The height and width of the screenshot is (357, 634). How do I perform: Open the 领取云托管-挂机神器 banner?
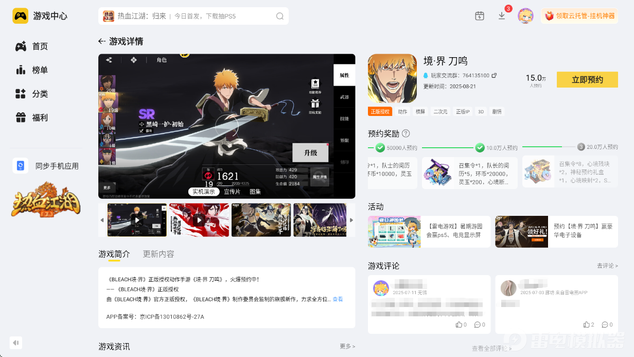pos(579,16)
